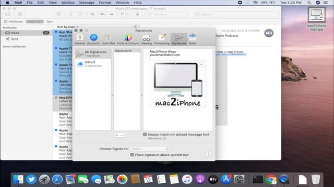
Task: Click the Search field in Mail toolbar
Action: (x=237, y=14)
